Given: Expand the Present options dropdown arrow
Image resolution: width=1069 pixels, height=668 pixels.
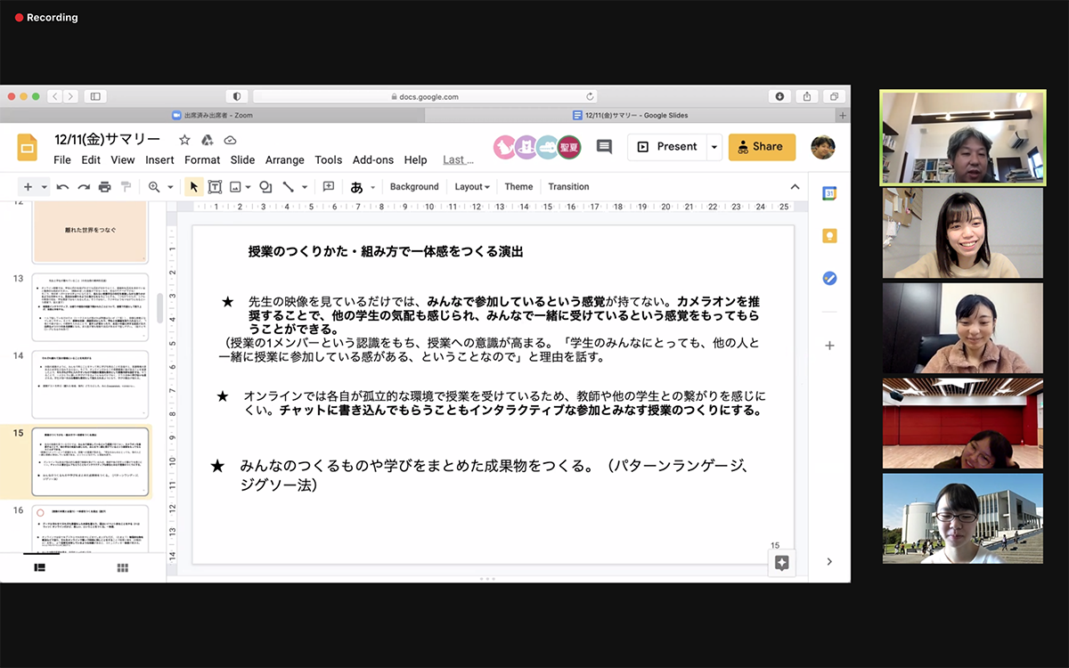Looking at the screenshot, I should click(714, 147).
